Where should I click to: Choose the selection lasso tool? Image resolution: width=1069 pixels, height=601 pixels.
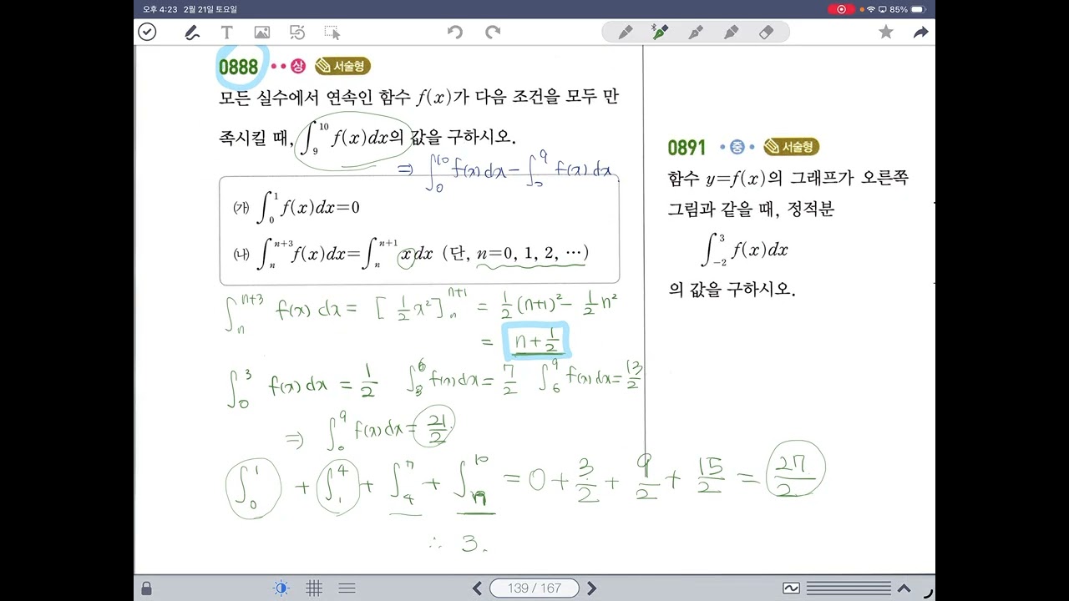tap(332, 33)
